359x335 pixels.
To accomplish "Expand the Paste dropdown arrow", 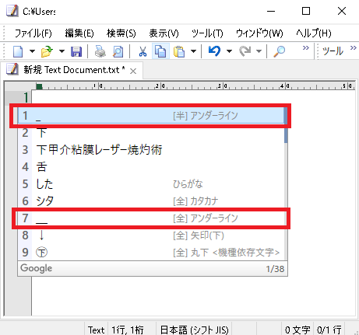I will coord(193,51).
